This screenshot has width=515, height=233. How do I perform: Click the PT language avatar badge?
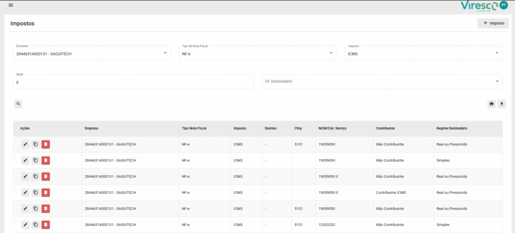click(503, 5)
